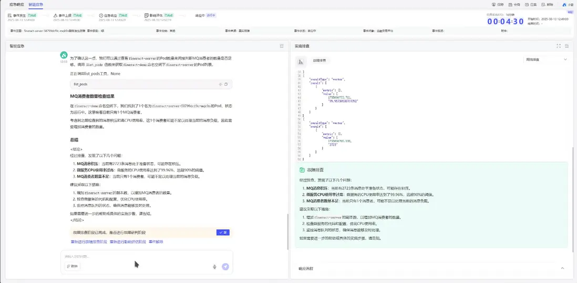Image resolution: width=577 pixels, height=283 pixels.
Task: Click the send message arrow button
Action: click(x=225, y=267)
